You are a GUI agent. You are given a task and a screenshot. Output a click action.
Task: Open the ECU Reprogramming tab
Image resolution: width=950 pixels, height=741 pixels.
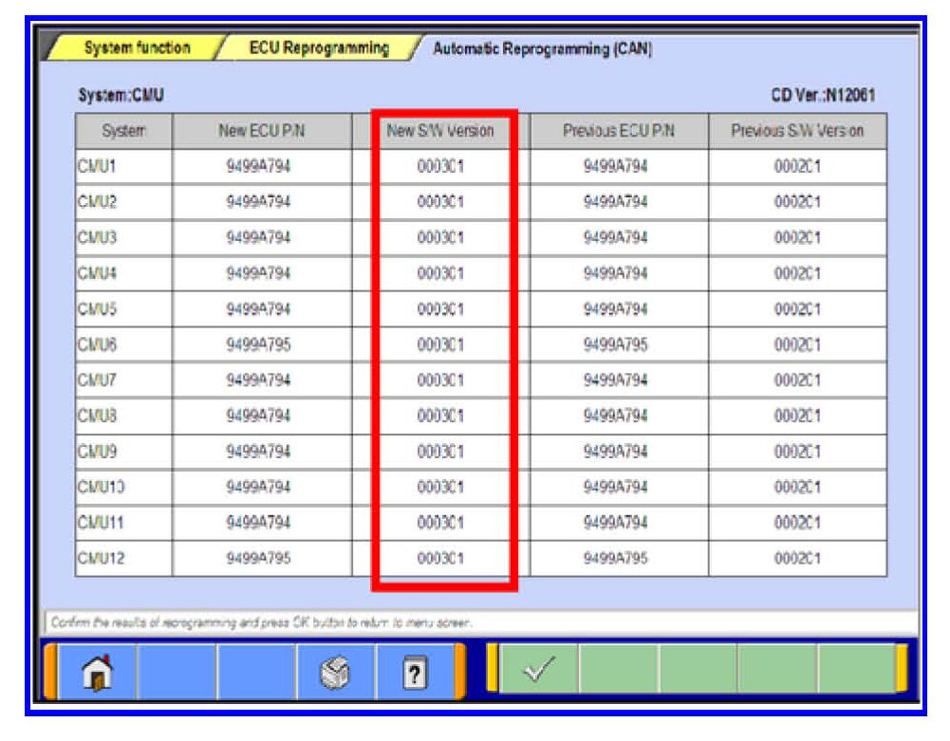point(318,47)
